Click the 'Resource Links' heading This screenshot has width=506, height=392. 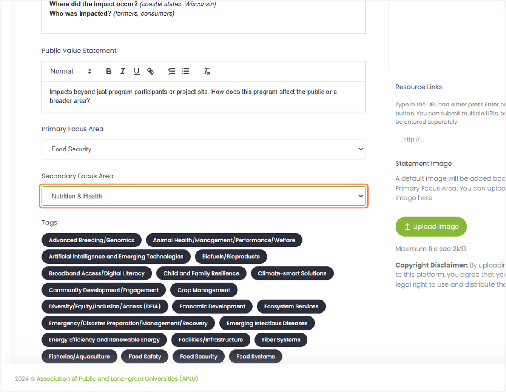[x=419, y=87]
